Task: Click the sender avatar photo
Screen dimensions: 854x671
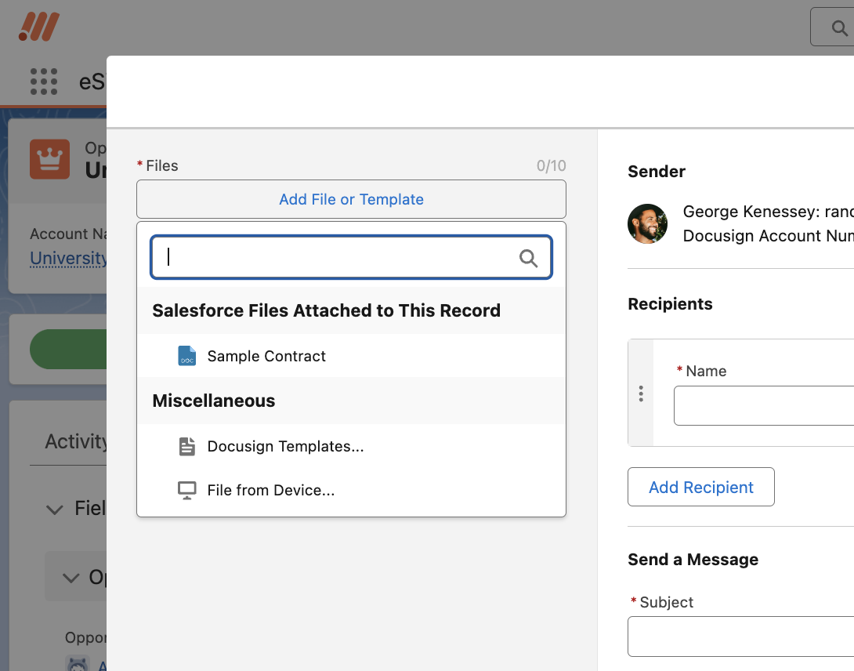Action: 648,223
